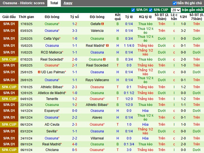Screen dimensions: 204x153
Task: Open the Alaves team link
Action: click(97, 117)
